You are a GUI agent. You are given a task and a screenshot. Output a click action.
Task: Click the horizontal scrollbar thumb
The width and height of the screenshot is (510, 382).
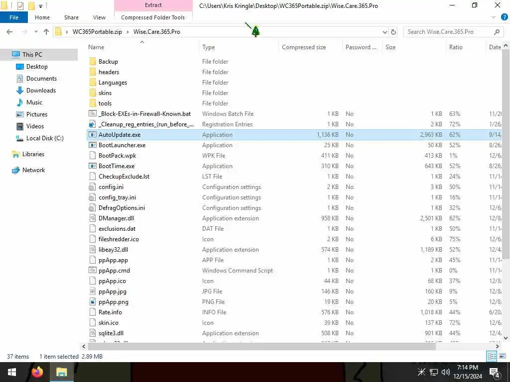point(262,347)
